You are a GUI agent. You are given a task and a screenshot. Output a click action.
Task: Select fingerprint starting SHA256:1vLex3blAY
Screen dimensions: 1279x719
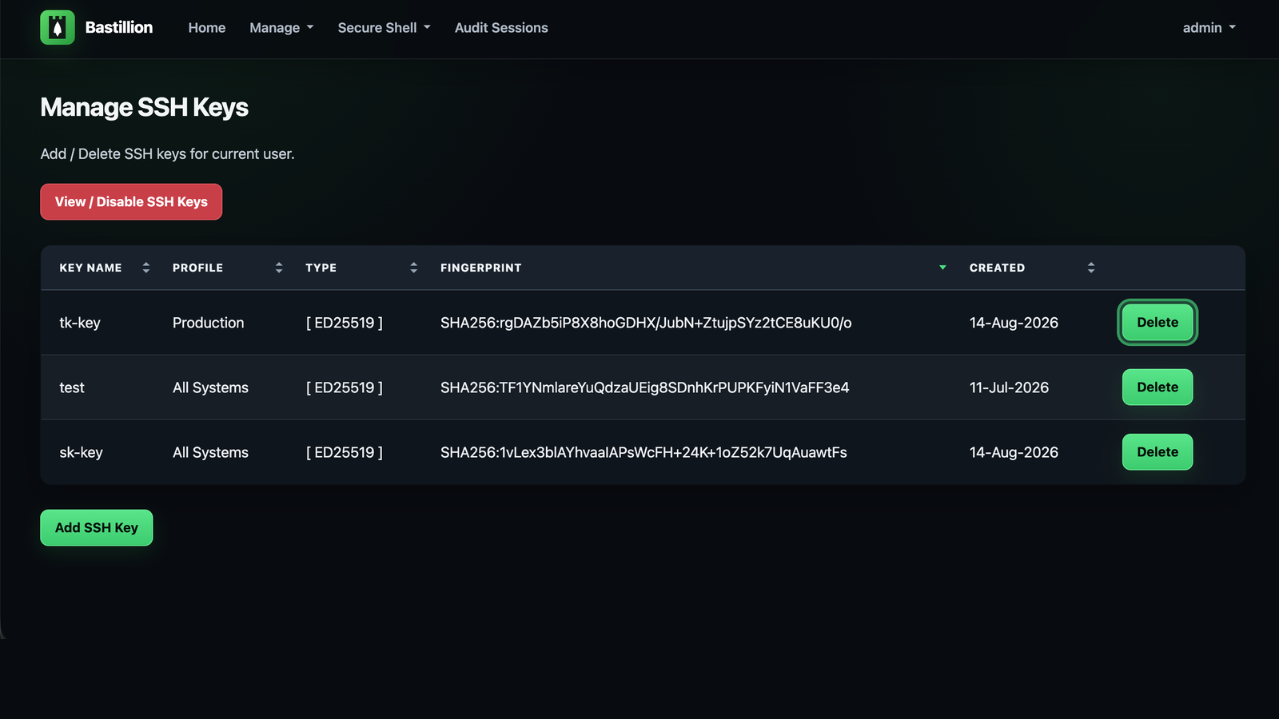(x=643, y=452)
